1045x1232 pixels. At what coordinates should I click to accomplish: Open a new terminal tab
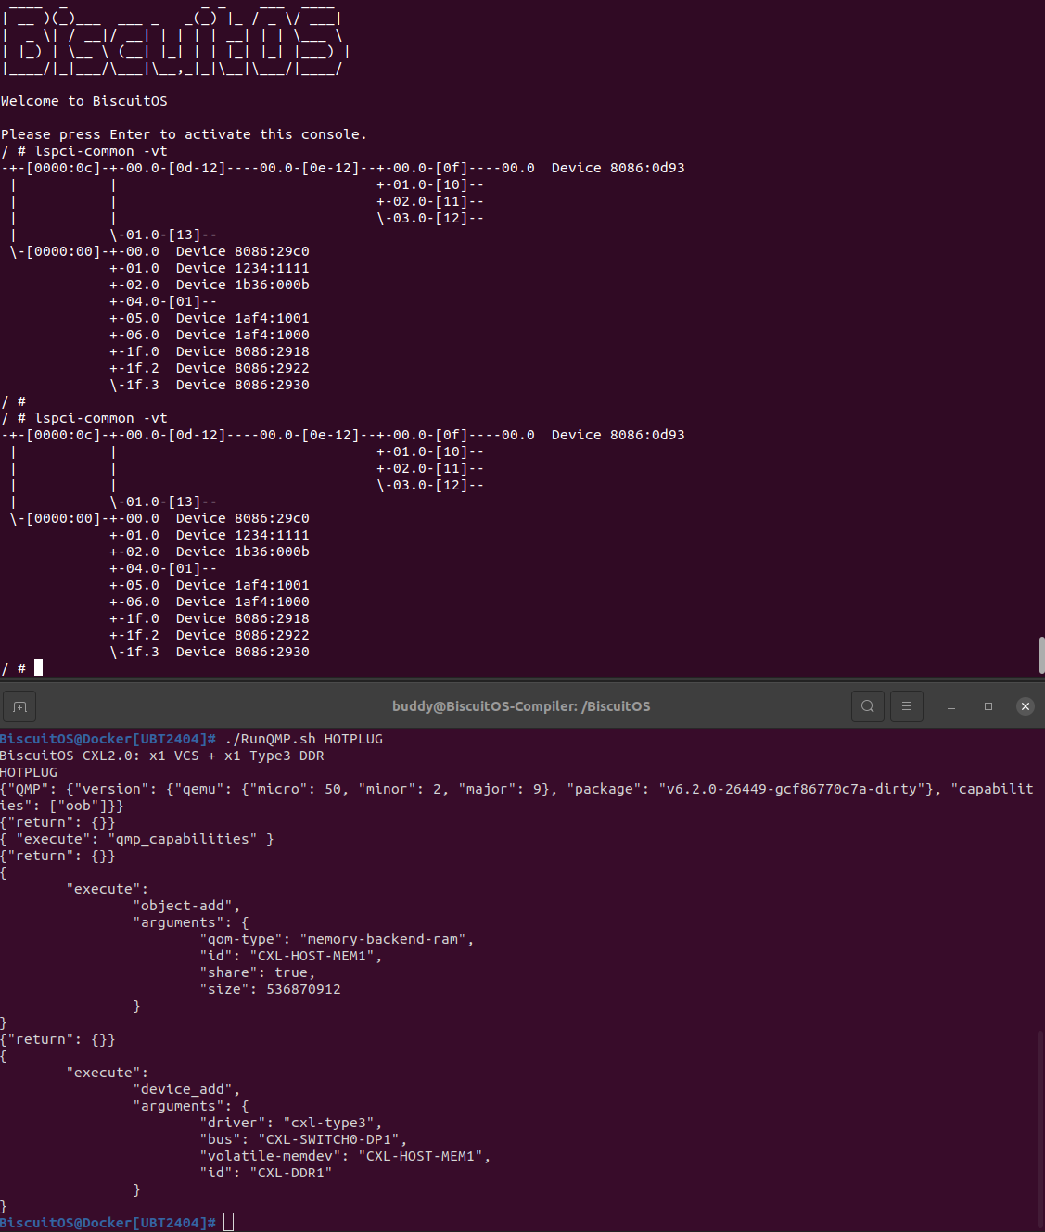[x=19, y=706]
